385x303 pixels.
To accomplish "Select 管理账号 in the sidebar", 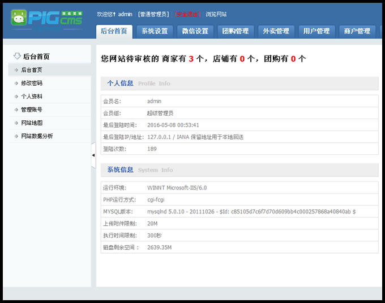I will pyautogui.click(x=32, y=110).
